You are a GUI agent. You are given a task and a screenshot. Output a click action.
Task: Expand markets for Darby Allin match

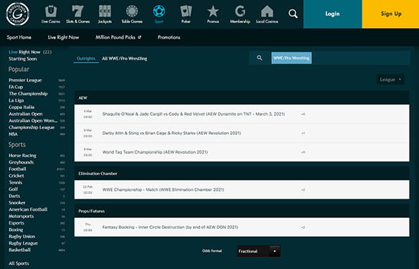click(x=303, y=133)
